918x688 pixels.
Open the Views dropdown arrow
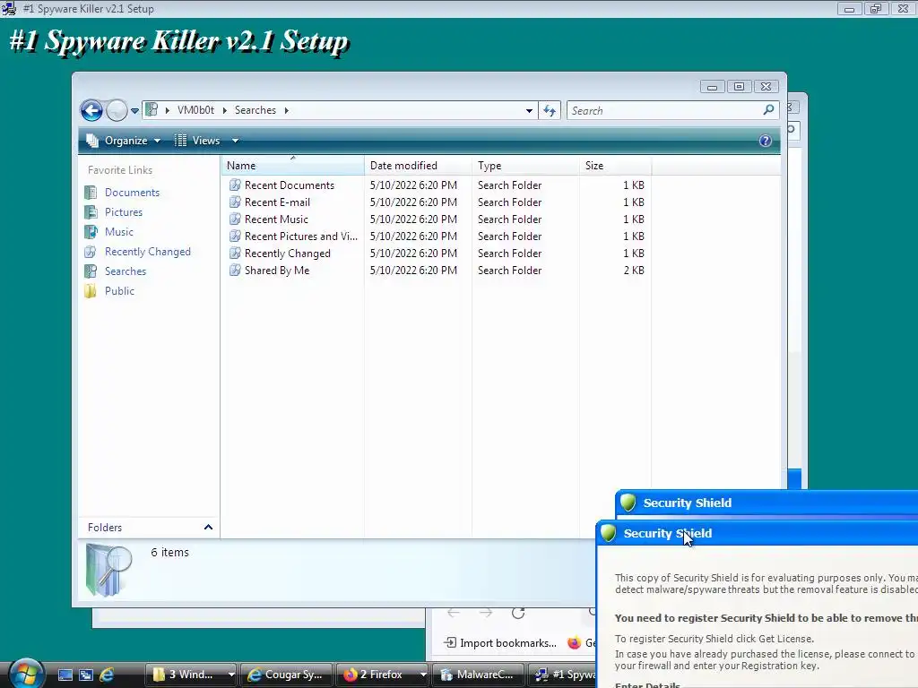point(235,141)
